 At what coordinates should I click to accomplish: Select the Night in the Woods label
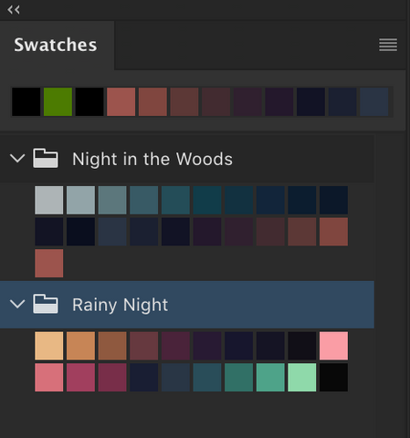pyautogui.click(x=152, y=159)
